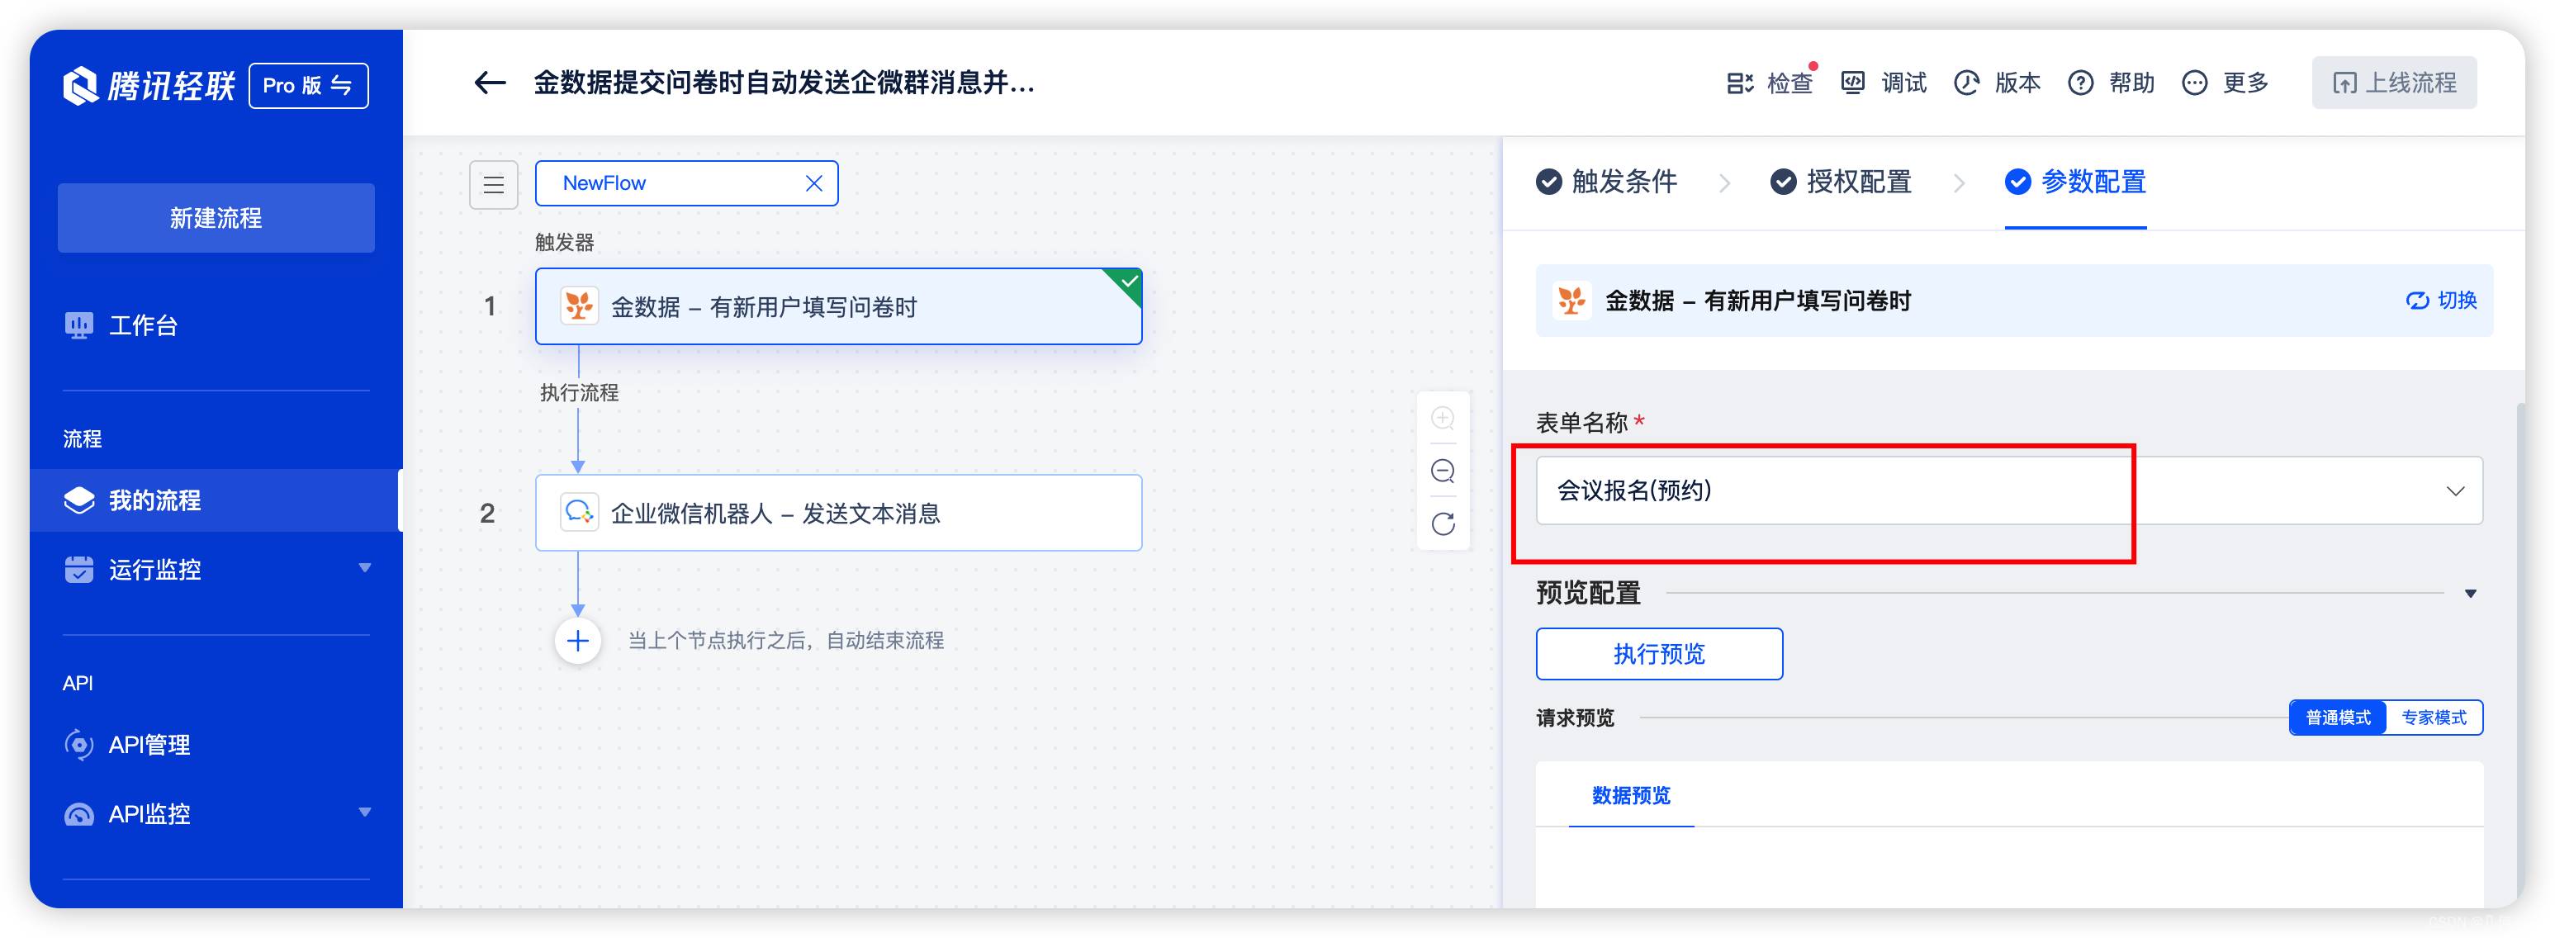Collapse the 预览配置 section arrow

point(2470,594)
